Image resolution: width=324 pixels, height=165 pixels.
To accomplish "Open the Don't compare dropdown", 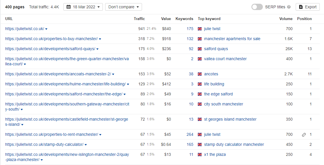I will pos(123,7).
